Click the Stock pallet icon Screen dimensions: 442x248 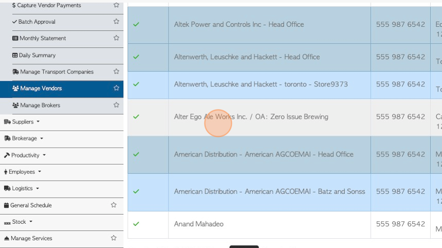coord(7,223)
